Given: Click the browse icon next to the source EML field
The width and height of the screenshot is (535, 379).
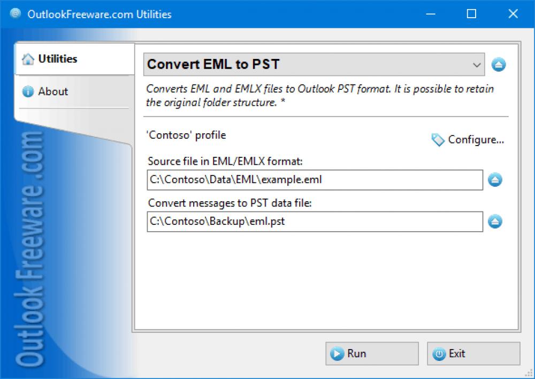Looking at the screenshot, I should tap(495, 180).
